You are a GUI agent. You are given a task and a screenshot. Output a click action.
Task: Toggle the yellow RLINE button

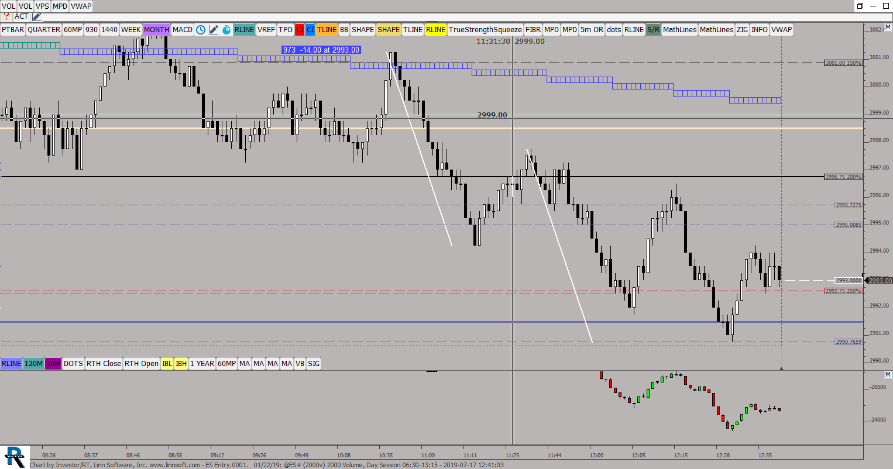tap(435, 30)
